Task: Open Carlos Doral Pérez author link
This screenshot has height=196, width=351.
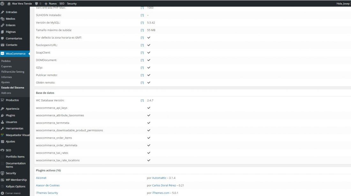Action: [164, 185]
